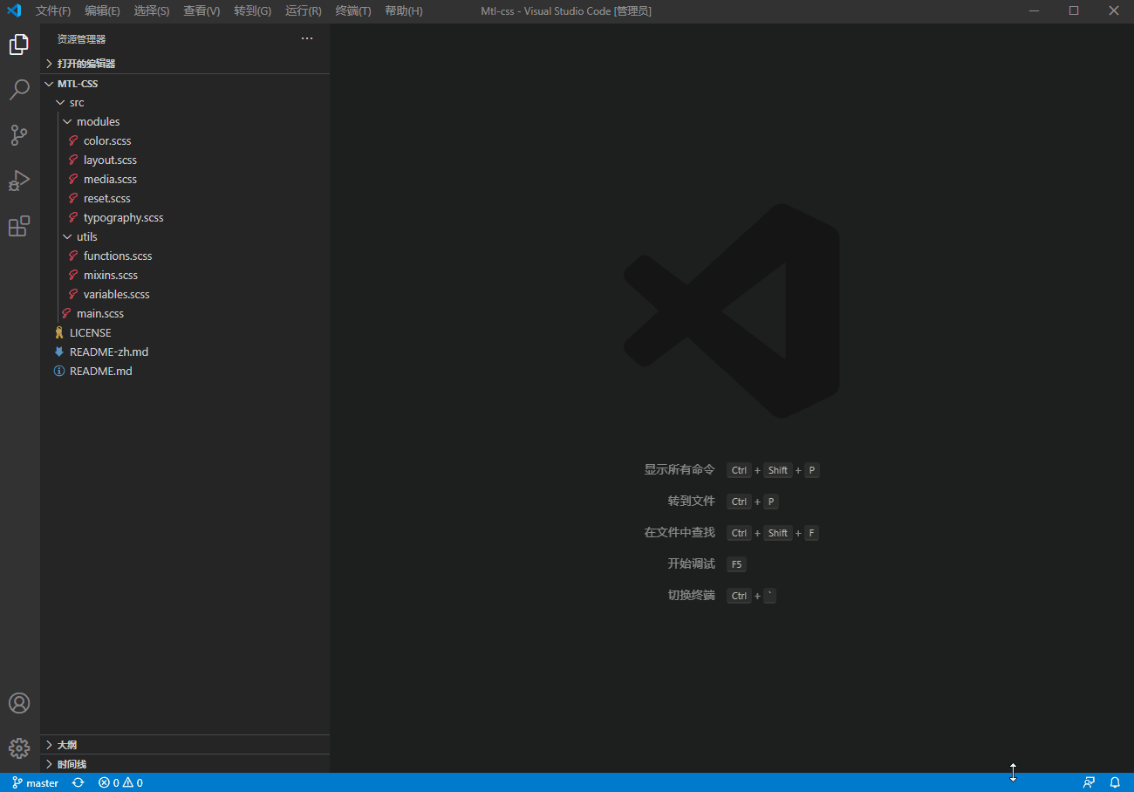Open explorer's more actions ellipsis
This screenshot has height=792, width=1134.
307,38
